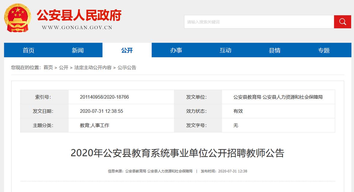Screen dimensions: 354x192
Task: Click the search input field
Action: [258, 21]
